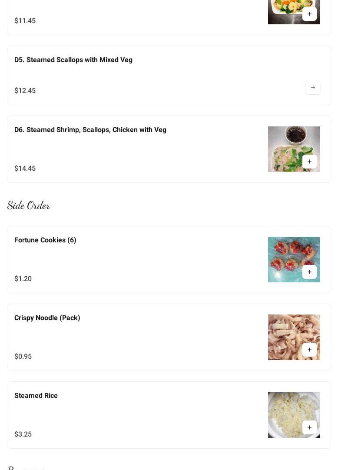Click the Side Order section heading
This screenshot has height=470, width=338.
click(x=29, y=205)
